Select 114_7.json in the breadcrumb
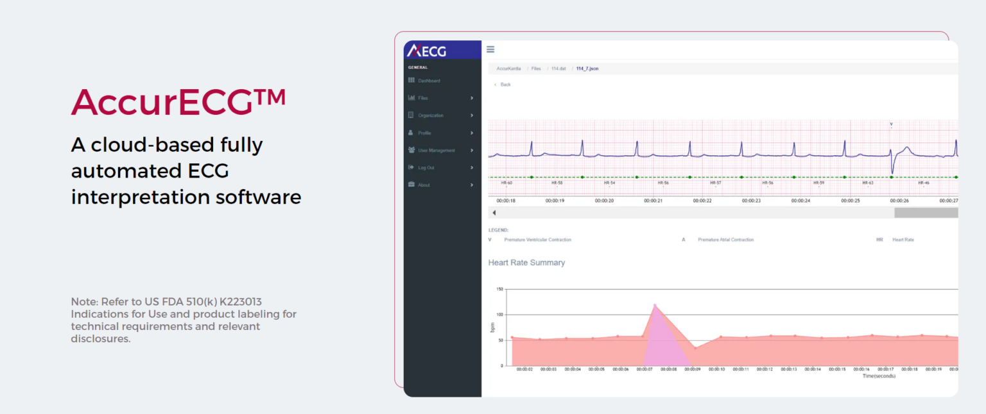Screen dimensions: 986x414 click(587, 68)
